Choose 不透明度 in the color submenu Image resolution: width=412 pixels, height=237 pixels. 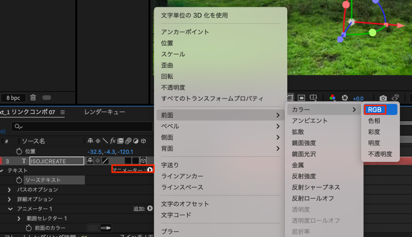pos(380,154)
